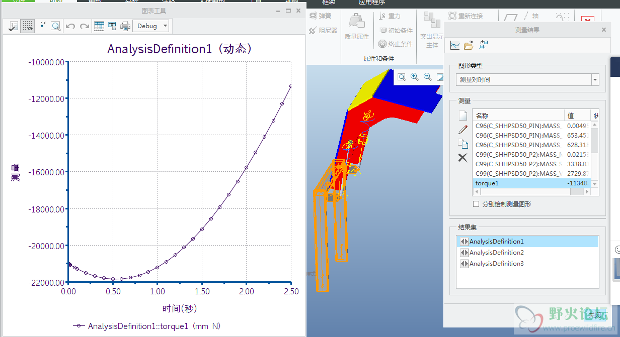Viewport: 620px width, 337px height.
Task: Click measure list scroll up arrow
Action: click(x=595, y=124)
